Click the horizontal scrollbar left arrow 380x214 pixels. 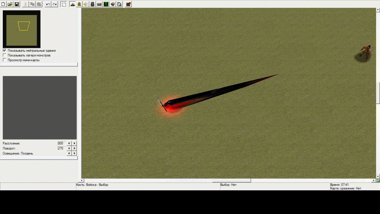82,181
